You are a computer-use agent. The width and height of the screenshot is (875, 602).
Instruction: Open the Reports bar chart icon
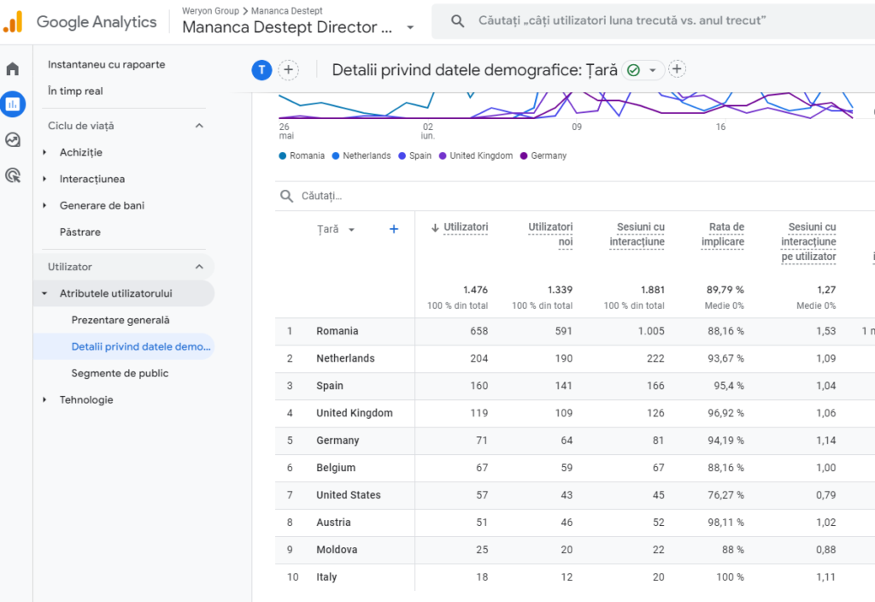(x=13, y=104)
